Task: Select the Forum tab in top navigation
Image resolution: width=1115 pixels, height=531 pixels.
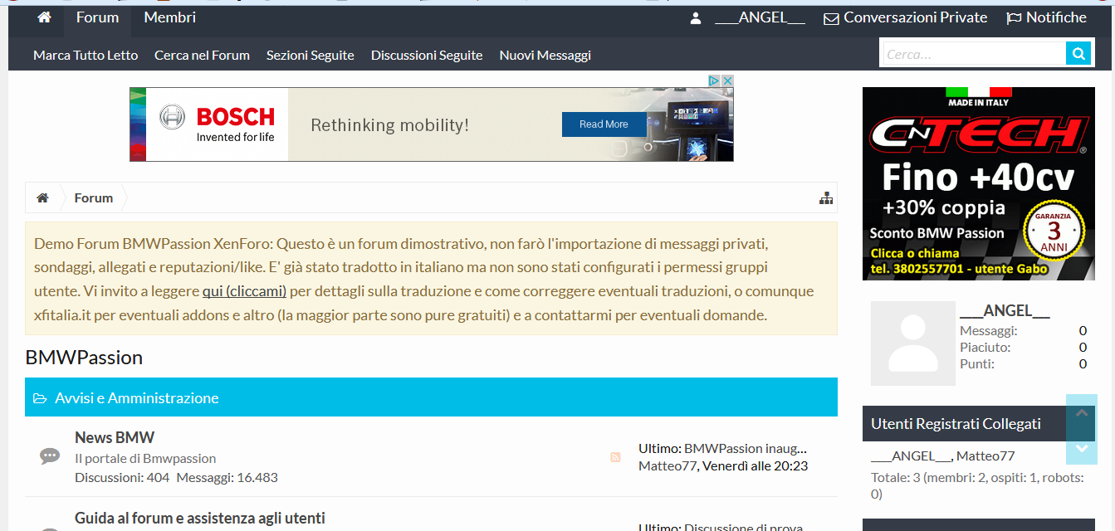Action: coord(97,17)
